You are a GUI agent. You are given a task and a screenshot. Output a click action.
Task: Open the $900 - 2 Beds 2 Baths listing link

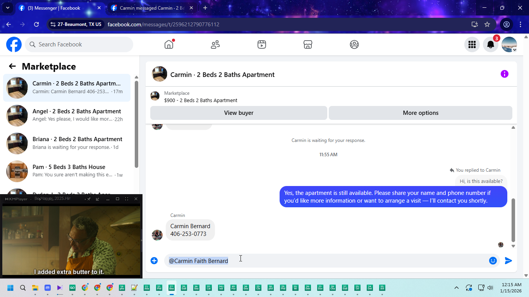point(201,100)
